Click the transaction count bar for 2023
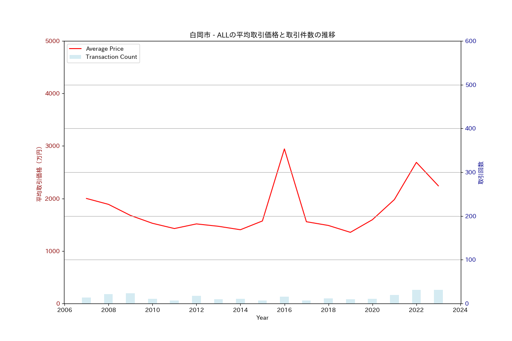The width and height of the screenshot is (512, 341). point(438,297)
